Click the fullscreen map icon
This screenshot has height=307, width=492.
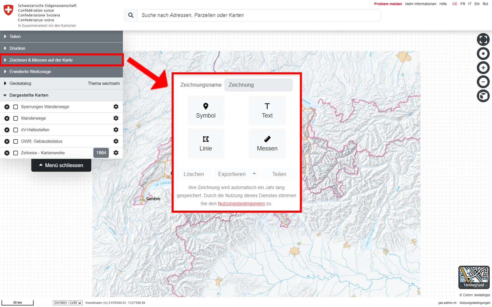point(483,40)
